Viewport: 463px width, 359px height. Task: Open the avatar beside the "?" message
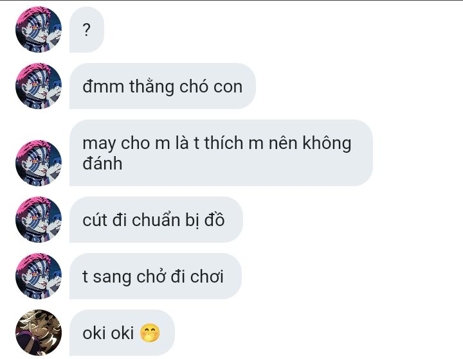coord(39,30)
